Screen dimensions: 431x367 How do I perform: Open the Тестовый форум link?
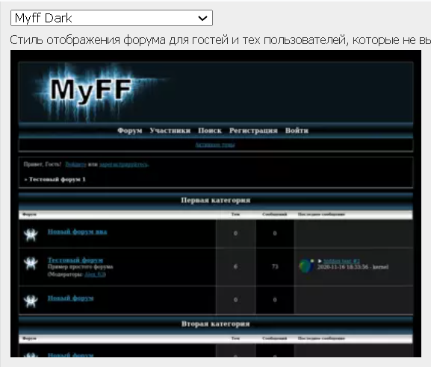tap(75, 260)
